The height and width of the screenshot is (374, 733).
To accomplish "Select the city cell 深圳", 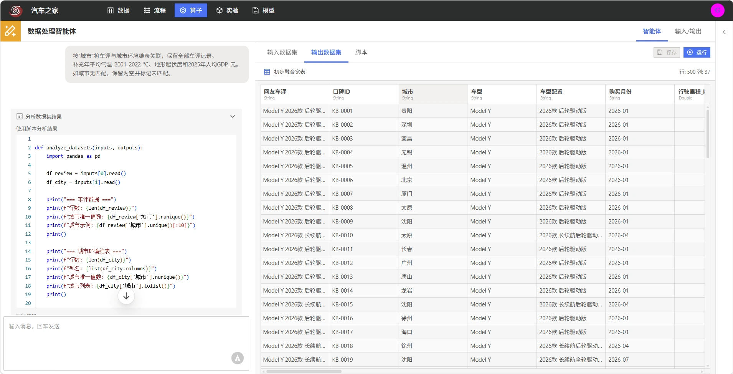I will tap(433, 125).
